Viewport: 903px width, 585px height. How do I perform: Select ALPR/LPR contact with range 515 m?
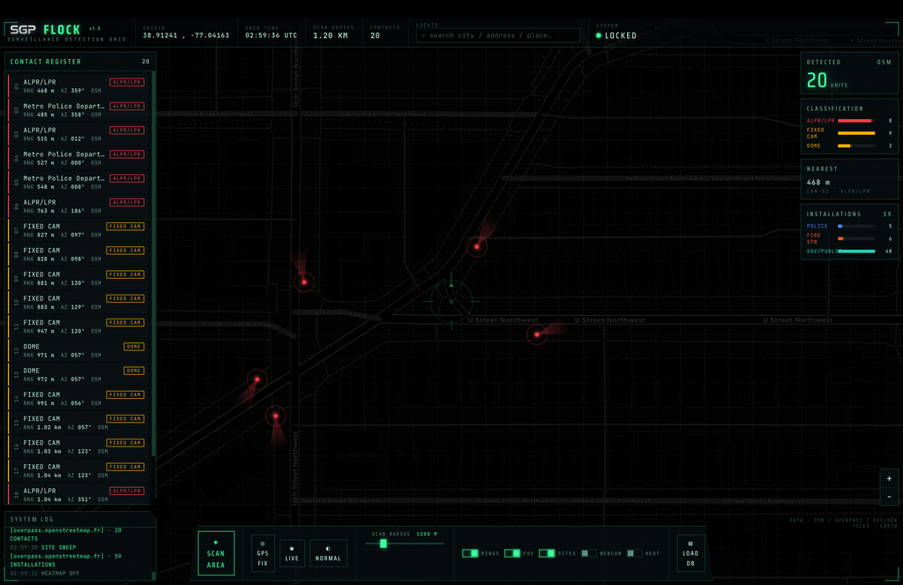79,134
